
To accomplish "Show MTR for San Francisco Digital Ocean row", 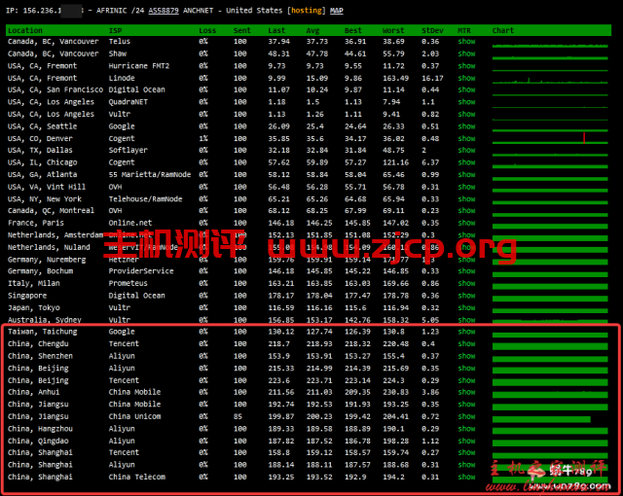I will (x=466, y=89).
